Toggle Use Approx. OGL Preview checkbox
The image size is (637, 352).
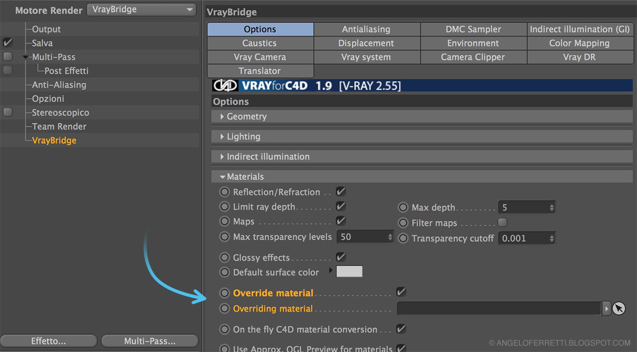click(x=401, y=348)
